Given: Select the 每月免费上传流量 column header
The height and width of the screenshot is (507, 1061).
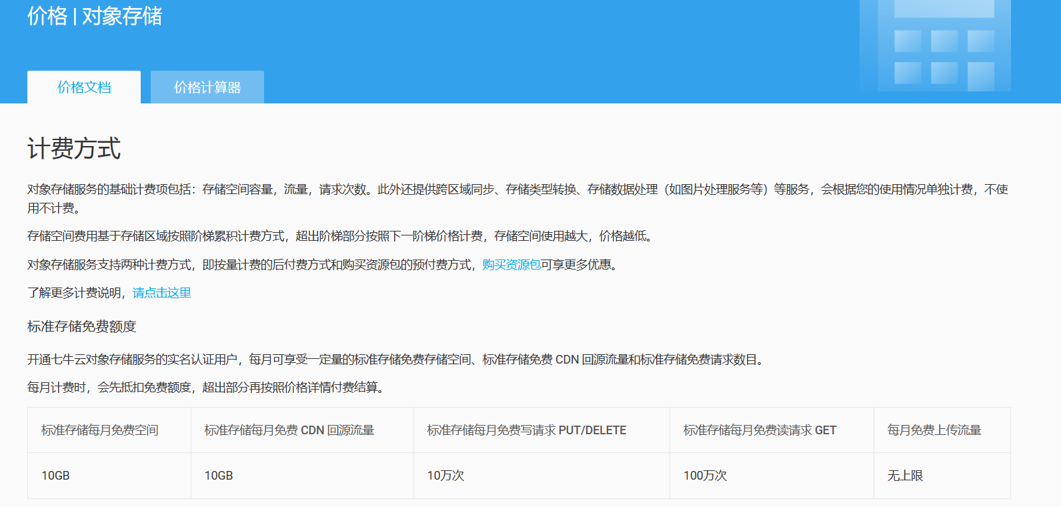Looking at the screenshot, I should (942, 430).
